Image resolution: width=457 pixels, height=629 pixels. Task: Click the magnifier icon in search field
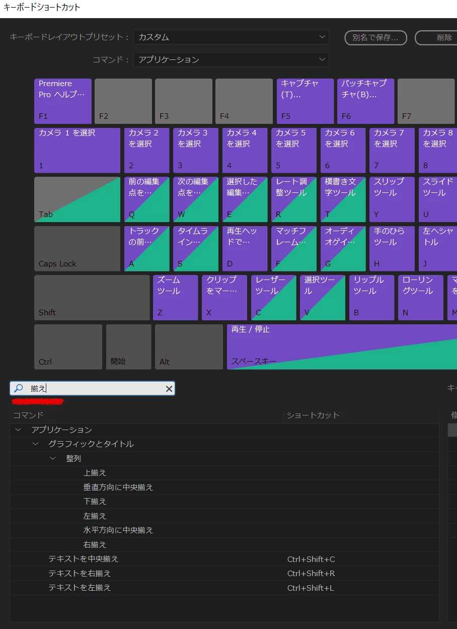pos(18,388)
